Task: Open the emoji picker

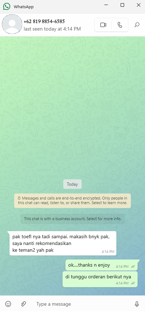Action: (x=8, y=304)
